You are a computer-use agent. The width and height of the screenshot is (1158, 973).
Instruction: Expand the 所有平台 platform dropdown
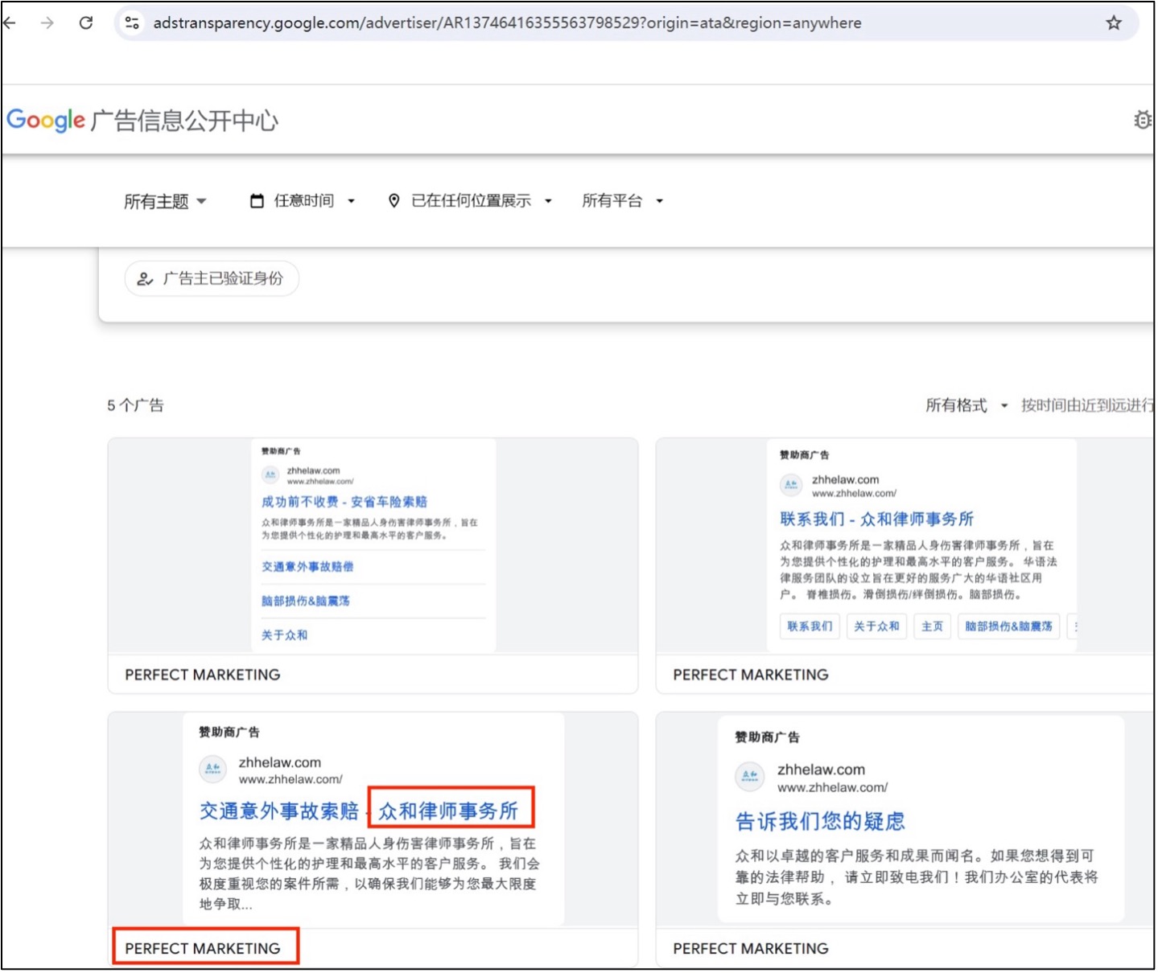[622, 201]
